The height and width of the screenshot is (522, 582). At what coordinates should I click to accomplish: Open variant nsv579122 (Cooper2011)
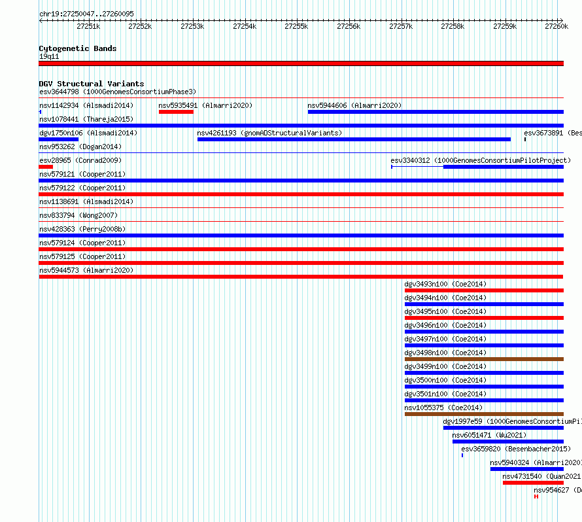pos(82,188)
